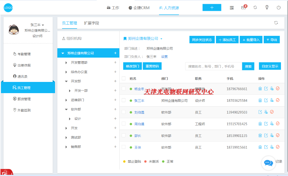Open 外勤签到 in sidebar
Viewport: 288px width, 176px height.
coord(22,110)
